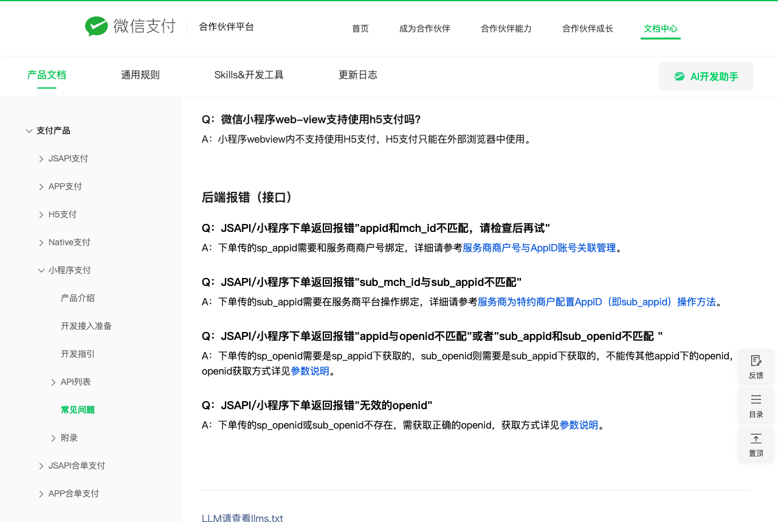Switch to the Skills&开发工具 tab

point(249,75)
